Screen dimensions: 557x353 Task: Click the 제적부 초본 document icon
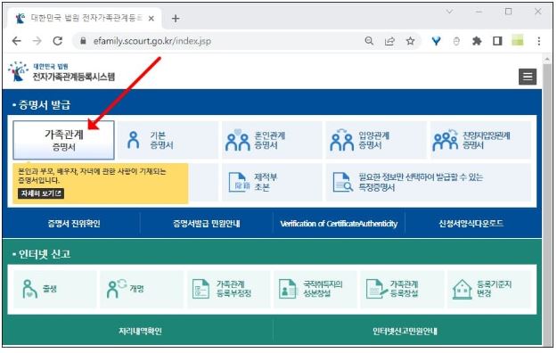pyautogui.click(x=239, y=182)
